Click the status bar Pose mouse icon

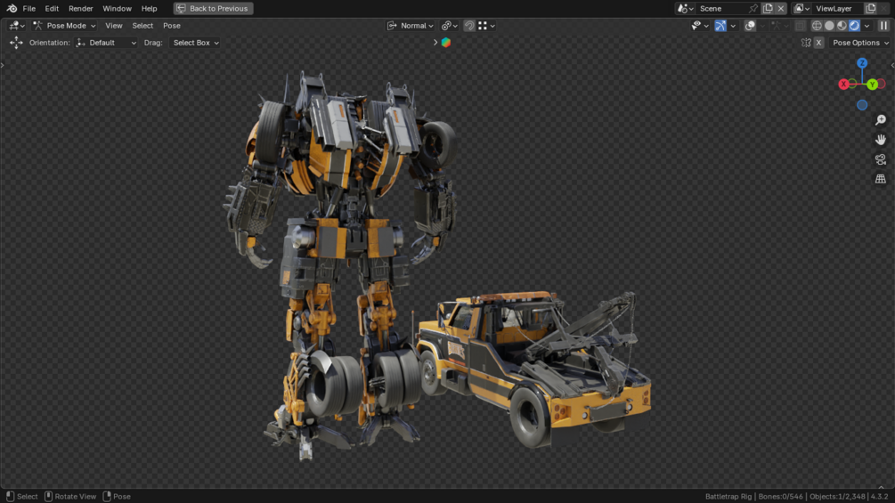107,496
